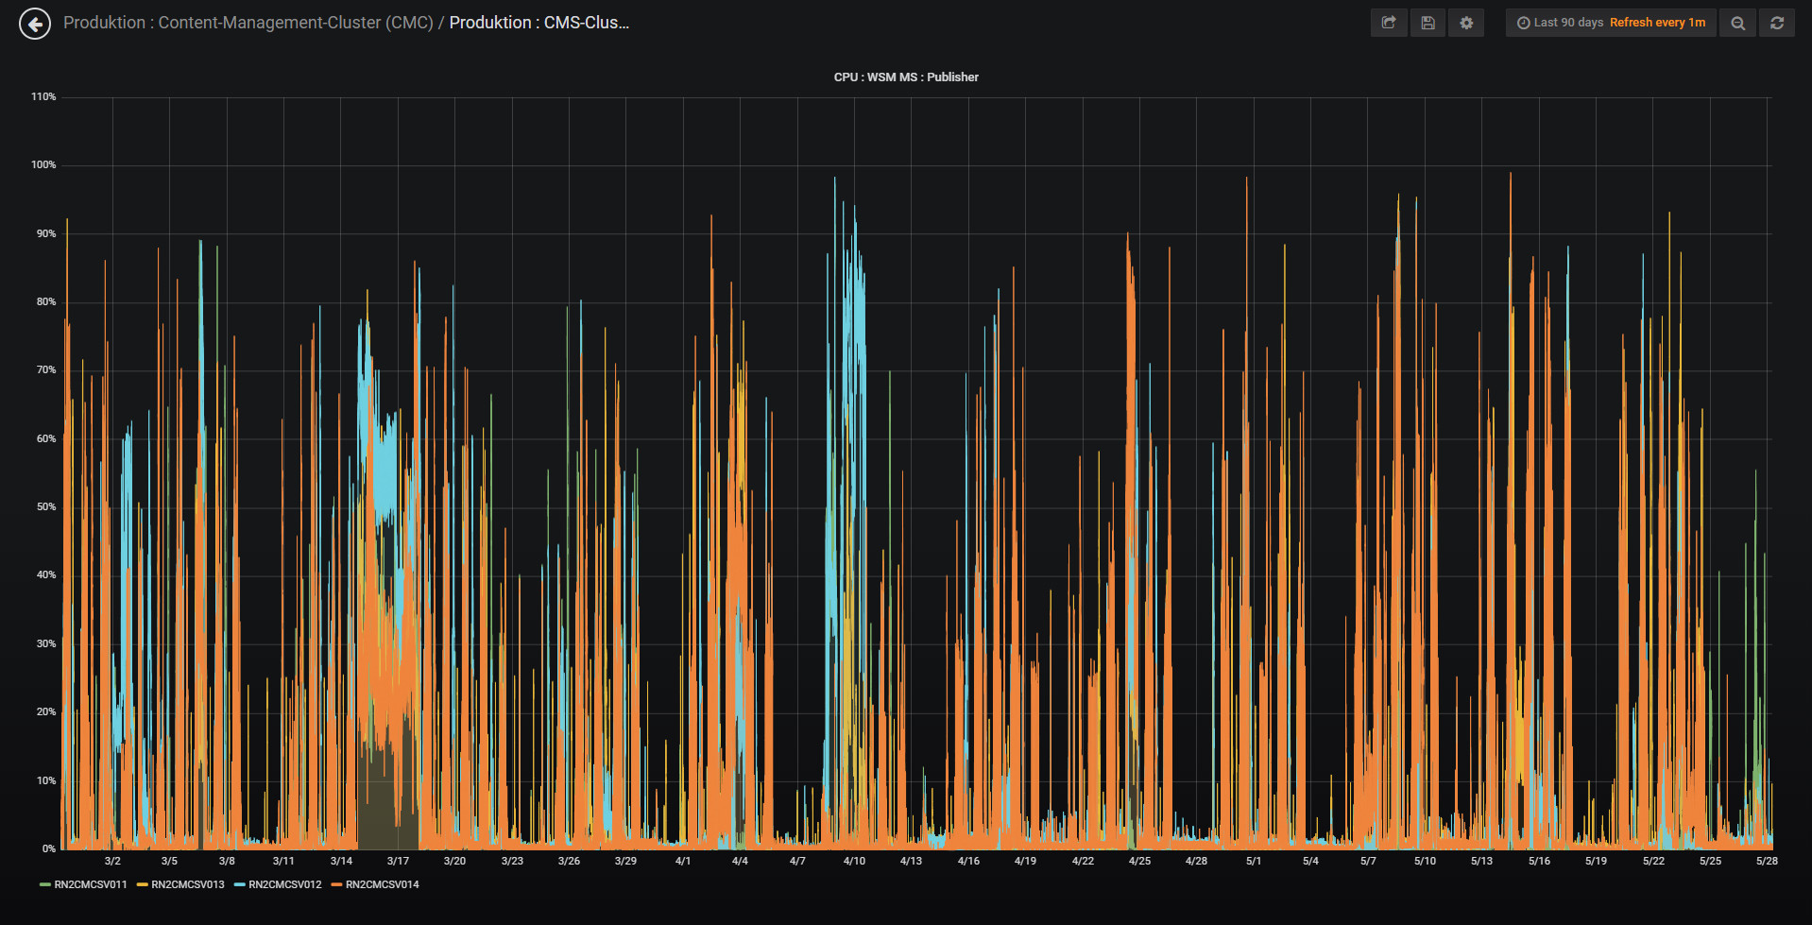Open the Produktion : CMS-Clus… dashboard title

538,23
